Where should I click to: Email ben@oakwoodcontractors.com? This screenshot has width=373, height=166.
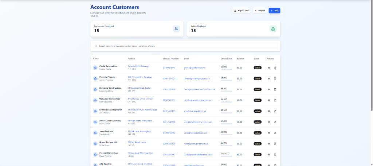coord(198,100)
